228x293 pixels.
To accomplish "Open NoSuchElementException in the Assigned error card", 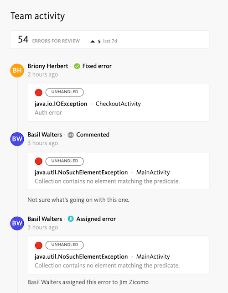I will pos(81,257).
